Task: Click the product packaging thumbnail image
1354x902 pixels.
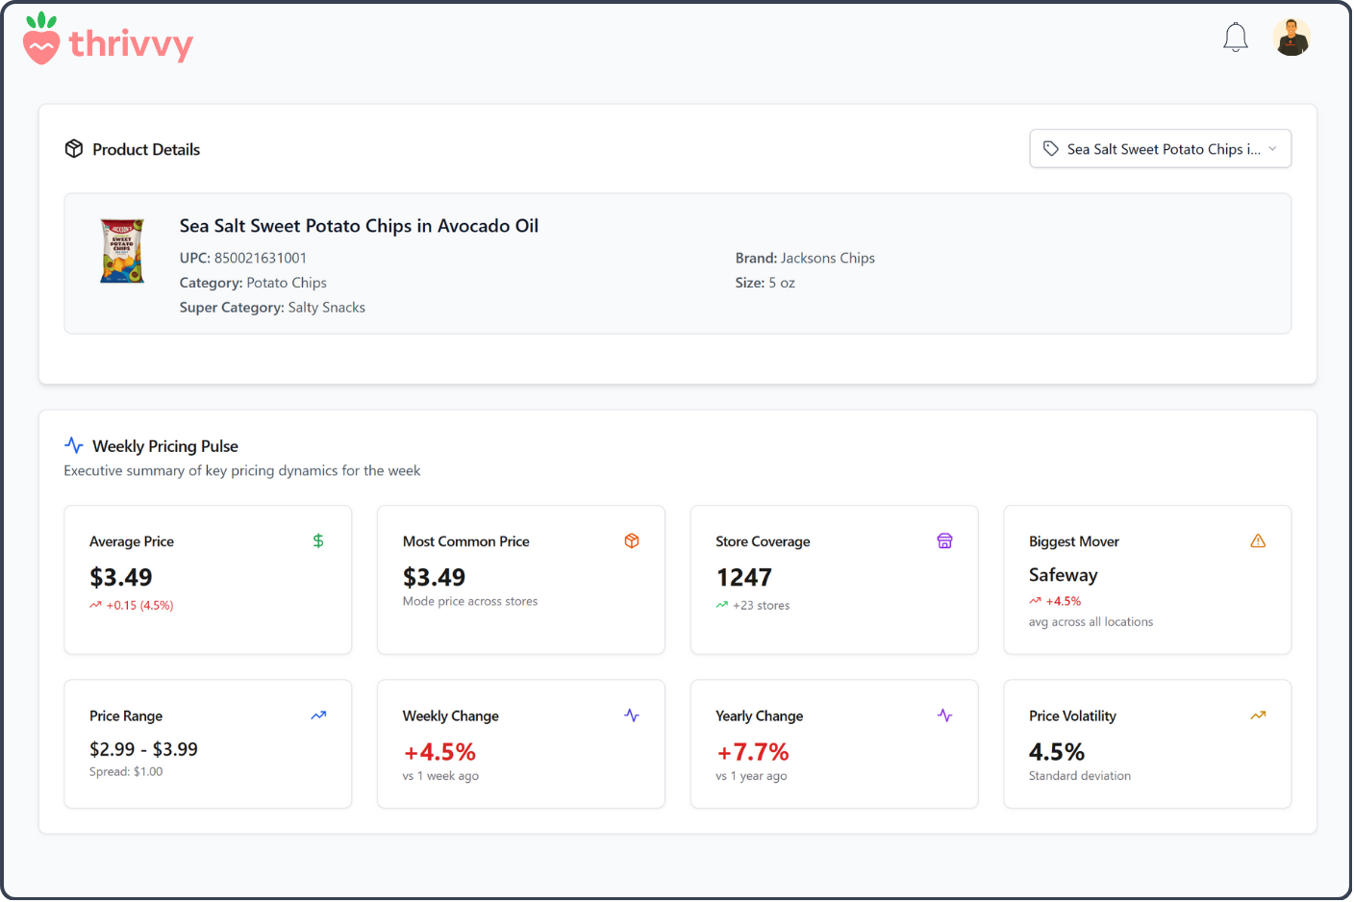Action: [x=121, y=251]
